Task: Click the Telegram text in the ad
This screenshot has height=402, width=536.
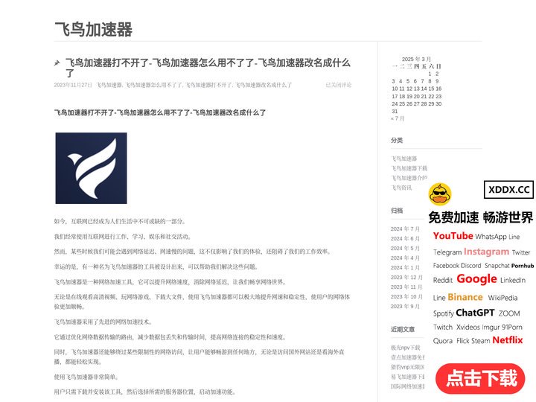Action: pos(447,252)
